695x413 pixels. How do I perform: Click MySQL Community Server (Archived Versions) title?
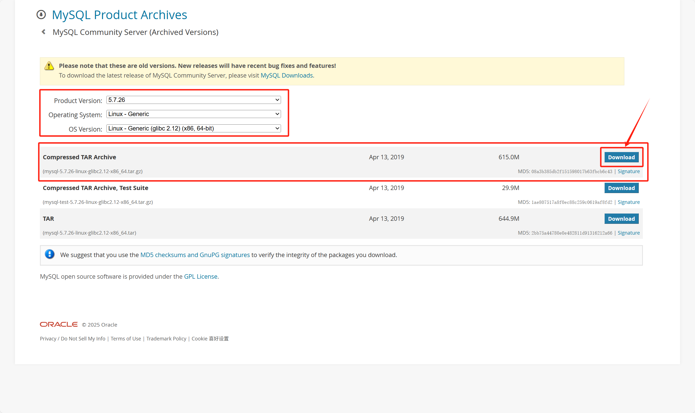coord(136,32)
